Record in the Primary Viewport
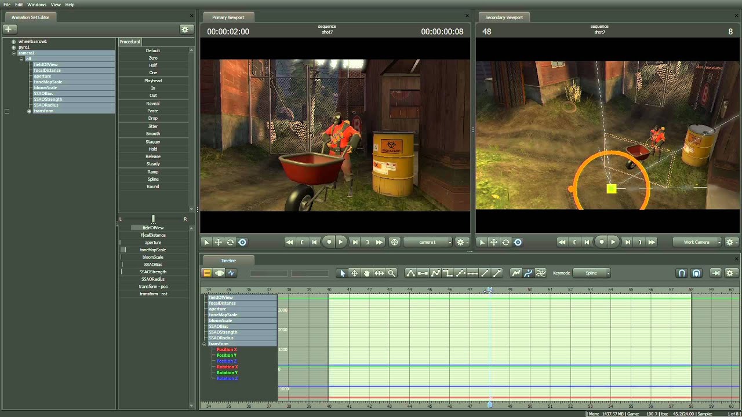742x417 pixels. tap(329, 242)
